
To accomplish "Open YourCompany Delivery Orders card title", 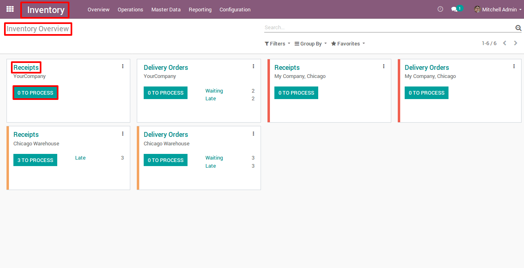I will (166, 67).
